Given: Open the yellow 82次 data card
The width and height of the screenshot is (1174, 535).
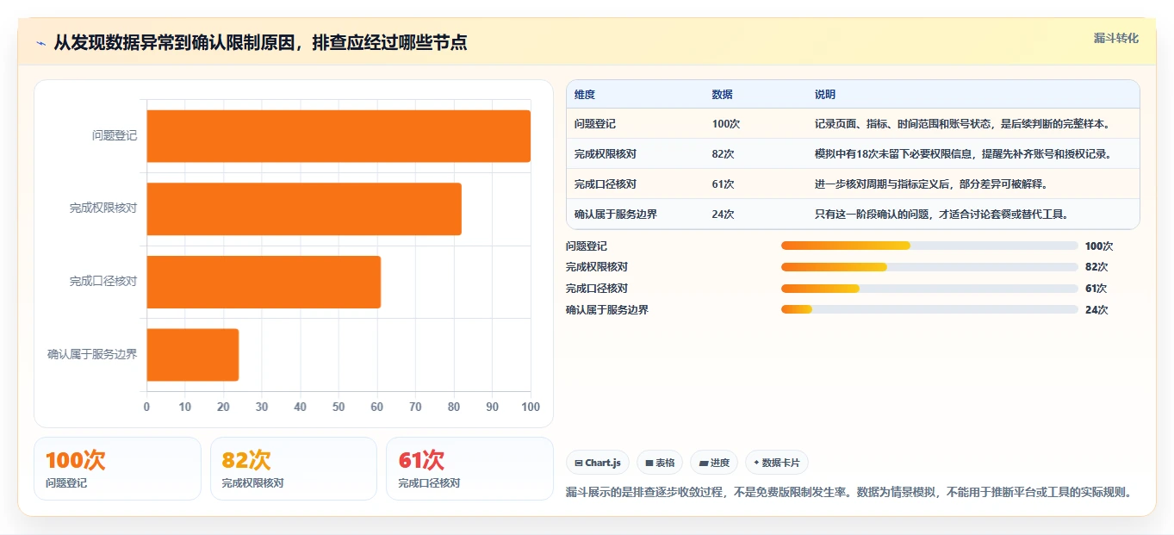Looking at the screenshot, I should [294, 469].
